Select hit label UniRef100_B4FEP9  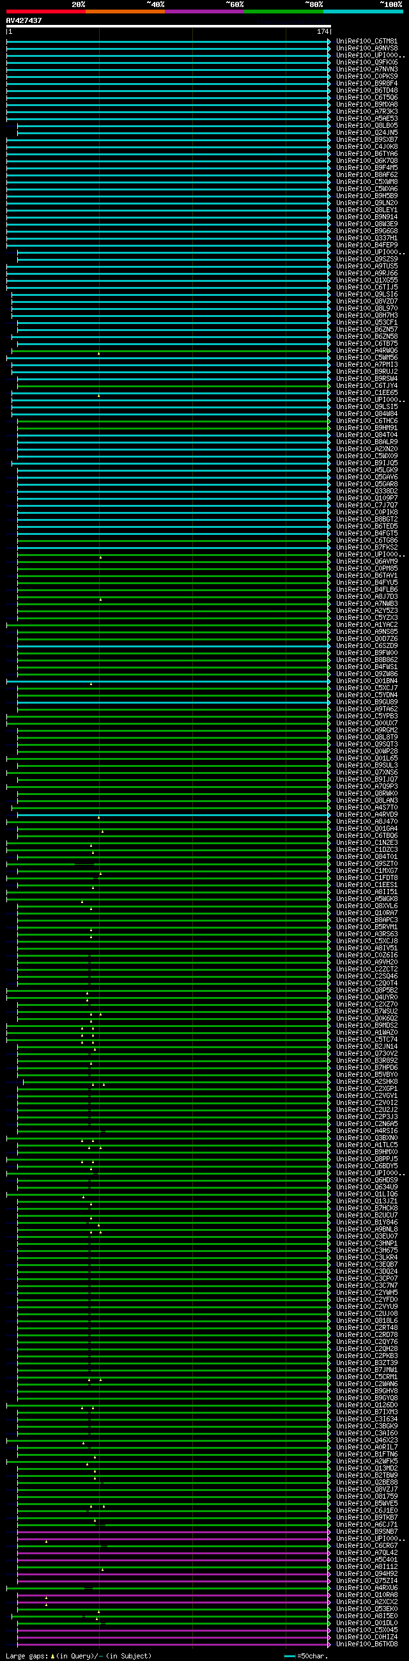(x=366, y=245)
